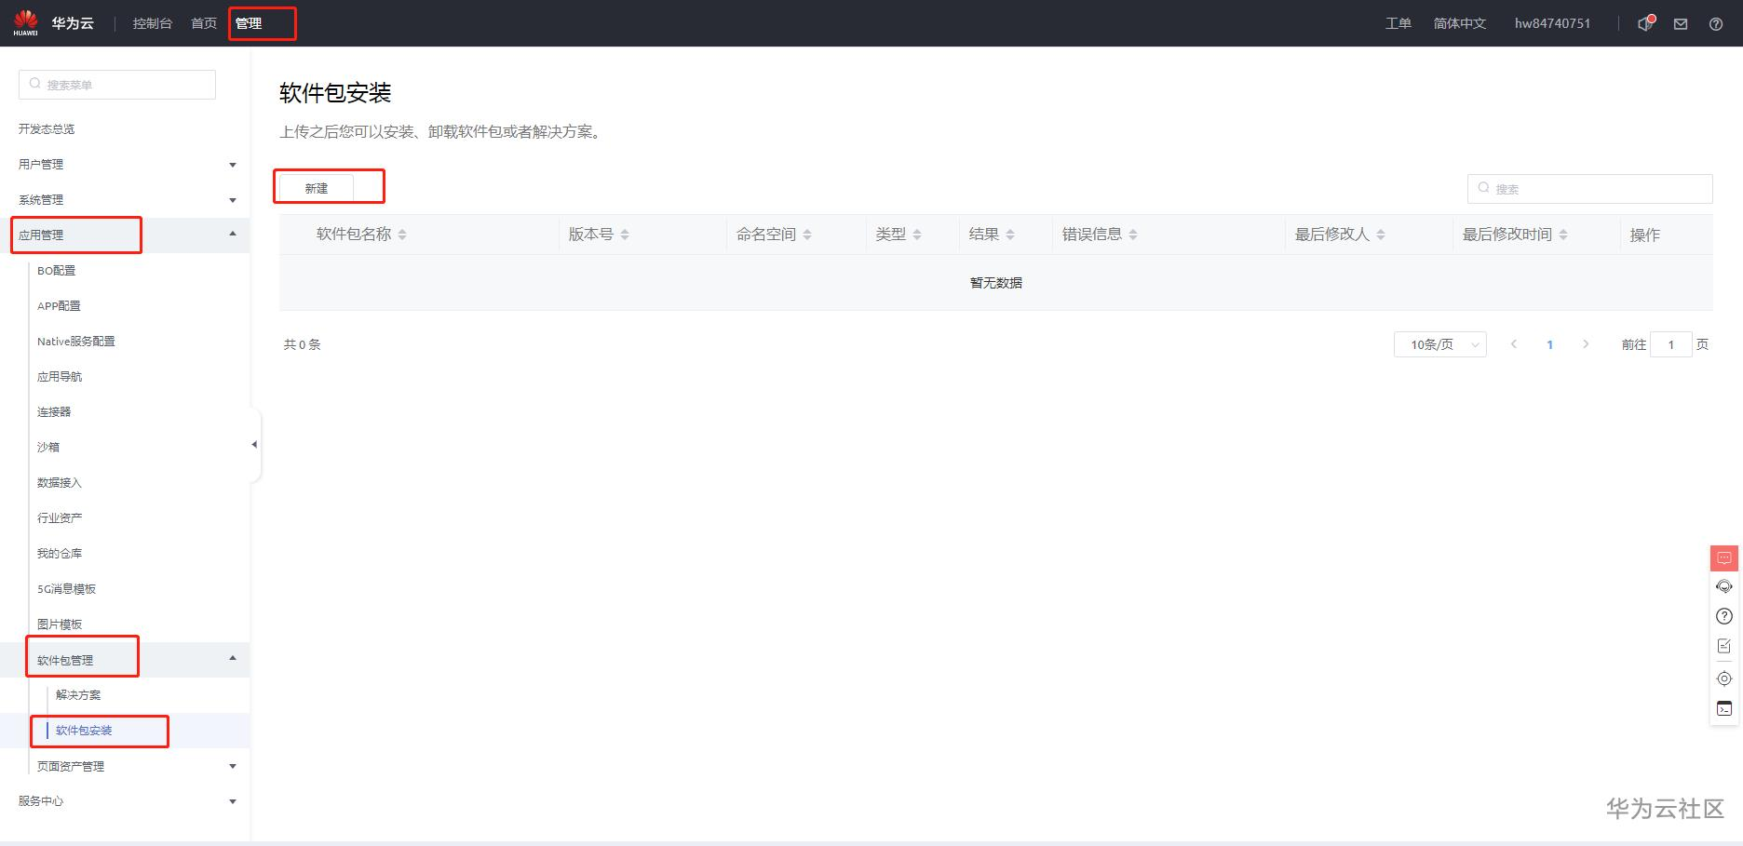Open the 工单 link in the header
The width and height of the screenshot is (1743, 846).
tap(1398, 23)
